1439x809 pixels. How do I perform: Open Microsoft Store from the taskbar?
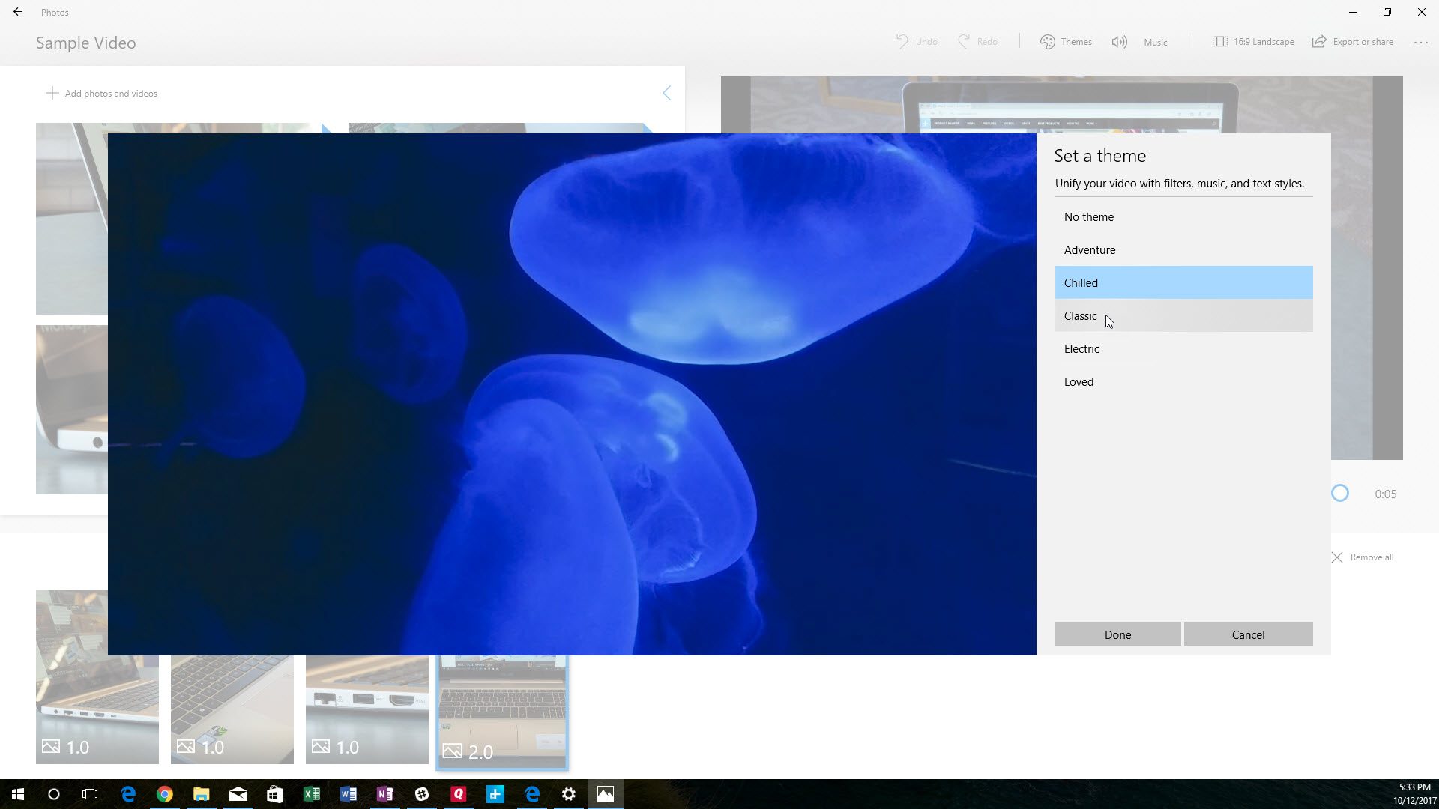(274, 794)
